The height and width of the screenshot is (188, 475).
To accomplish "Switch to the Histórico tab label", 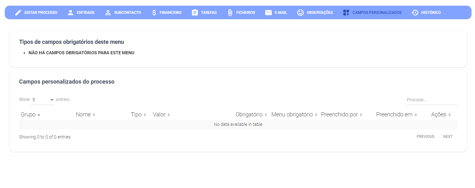I will tap(431, 13).
